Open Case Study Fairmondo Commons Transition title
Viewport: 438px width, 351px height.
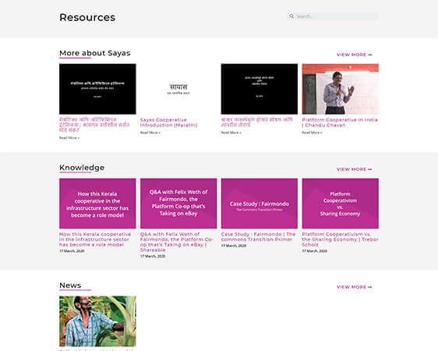[x=258, y=236]
